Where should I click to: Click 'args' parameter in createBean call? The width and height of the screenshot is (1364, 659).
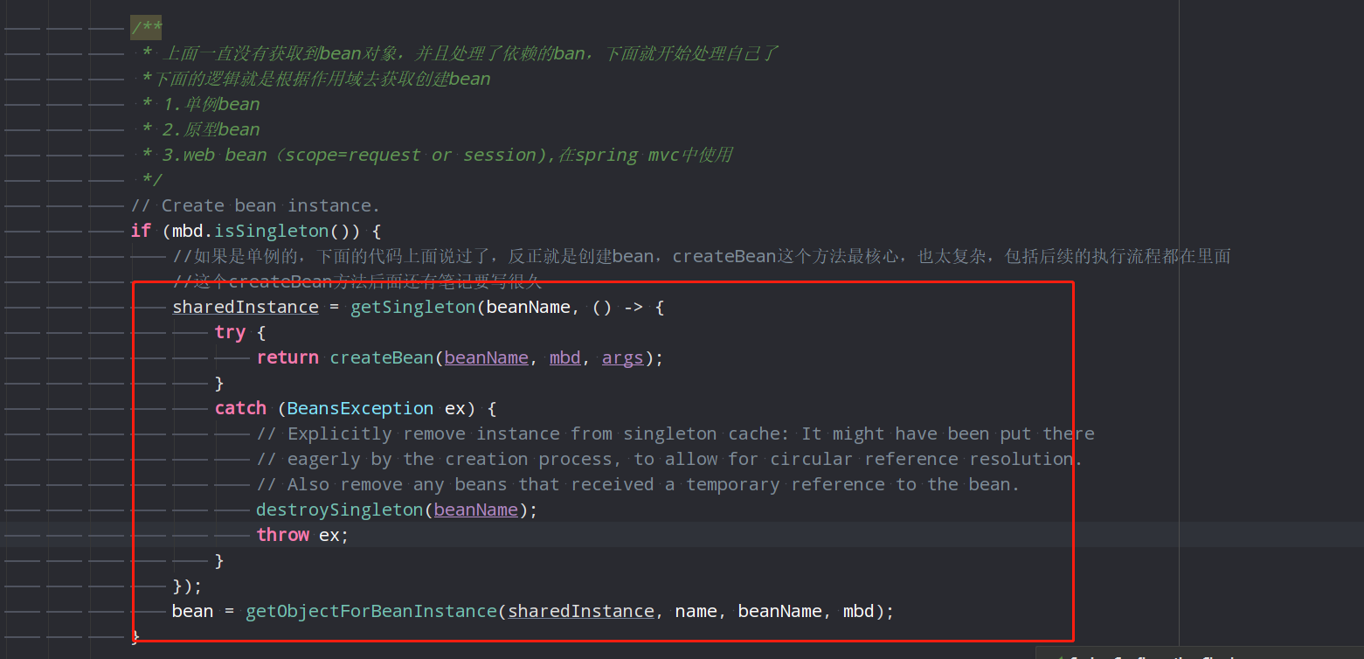point(622,358)
